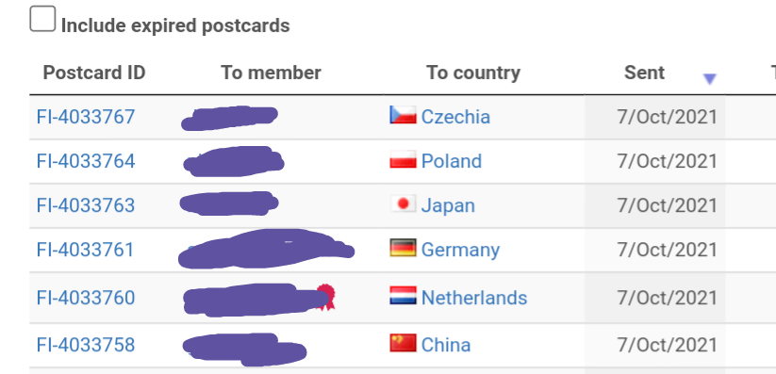Screen dimensions: 776x374
Task: Click the red ribbon badge icon
Action: 325,297
